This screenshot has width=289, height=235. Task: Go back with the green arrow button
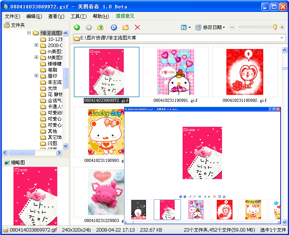[77, 27]
